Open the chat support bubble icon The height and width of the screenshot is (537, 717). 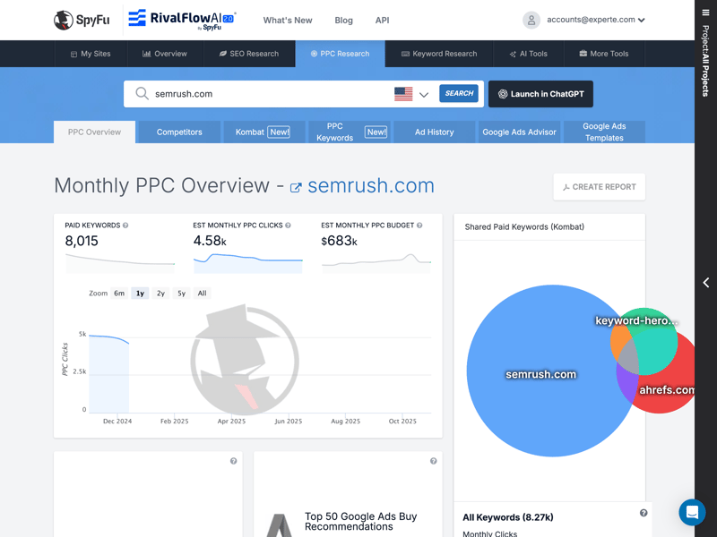click(x=691, y=512)
